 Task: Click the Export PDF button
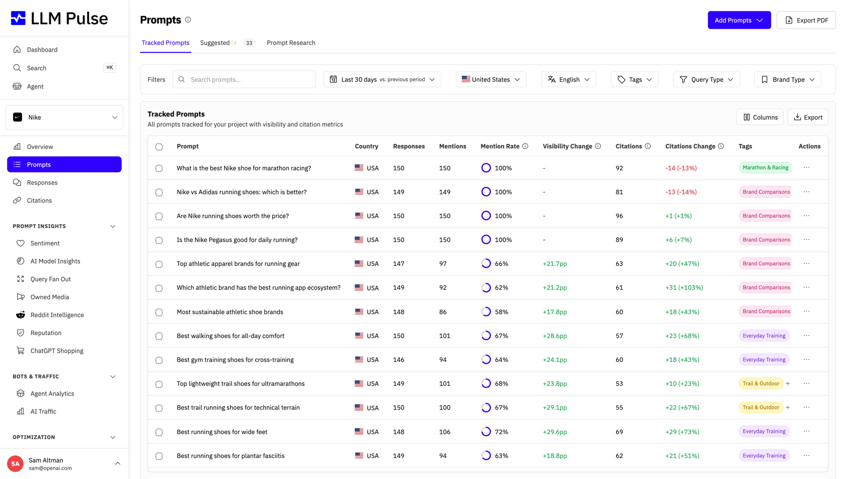tap(806, 20)
